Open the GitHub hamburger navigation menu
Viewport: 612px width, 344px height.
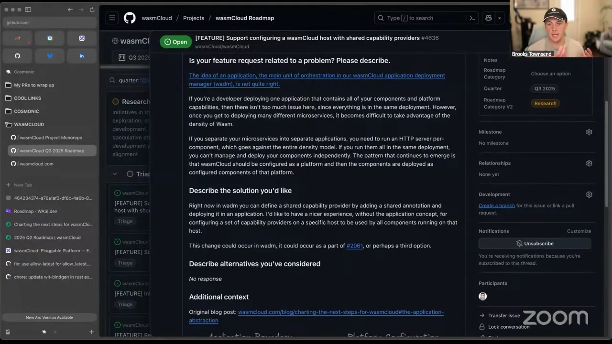point(112,18)
